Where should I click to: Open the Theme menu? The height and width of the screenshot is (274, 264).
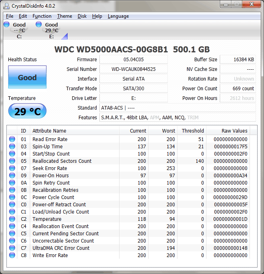coord(64,16)
